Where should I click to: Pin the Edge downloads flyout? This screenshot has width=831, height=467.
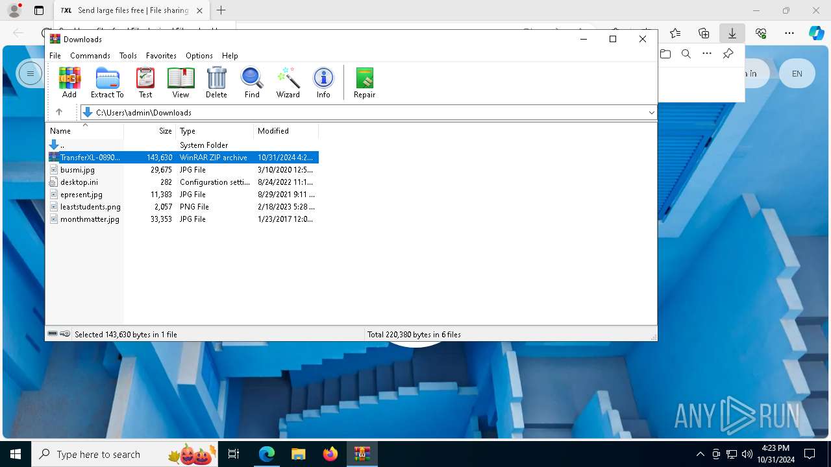[728, 54]
